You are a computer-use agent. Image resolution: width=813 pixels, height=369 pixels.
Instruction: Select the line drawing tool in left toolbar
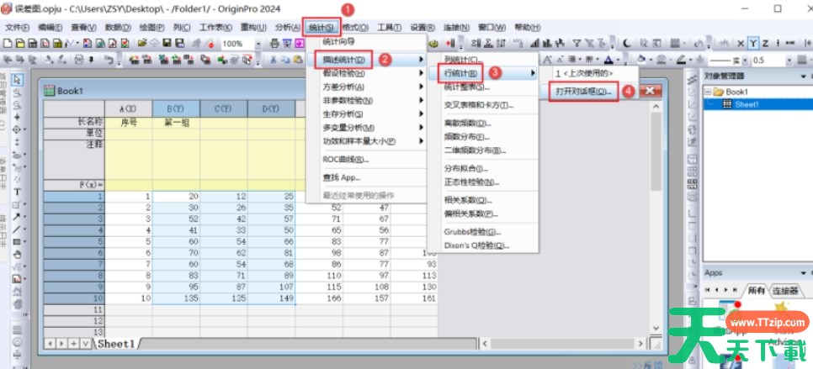coord(17,228)
